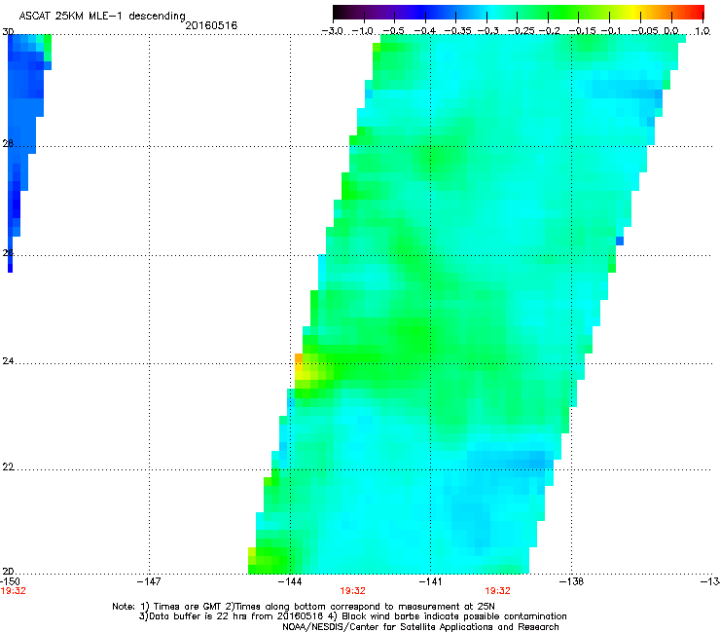Select the -1.0 color scale label
Viewport: 720px width, 633px height.
coord(363,31)
